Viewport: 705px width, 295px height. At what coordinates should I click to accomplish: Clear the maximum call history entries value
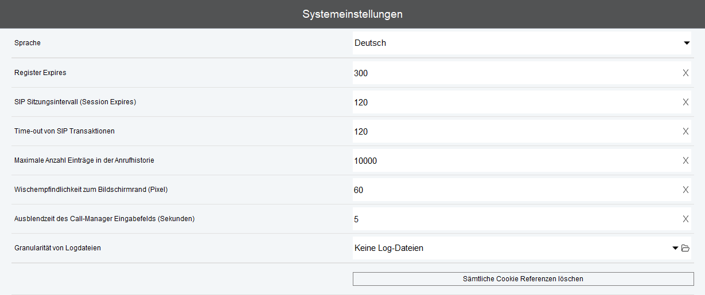tap(685, 160)
